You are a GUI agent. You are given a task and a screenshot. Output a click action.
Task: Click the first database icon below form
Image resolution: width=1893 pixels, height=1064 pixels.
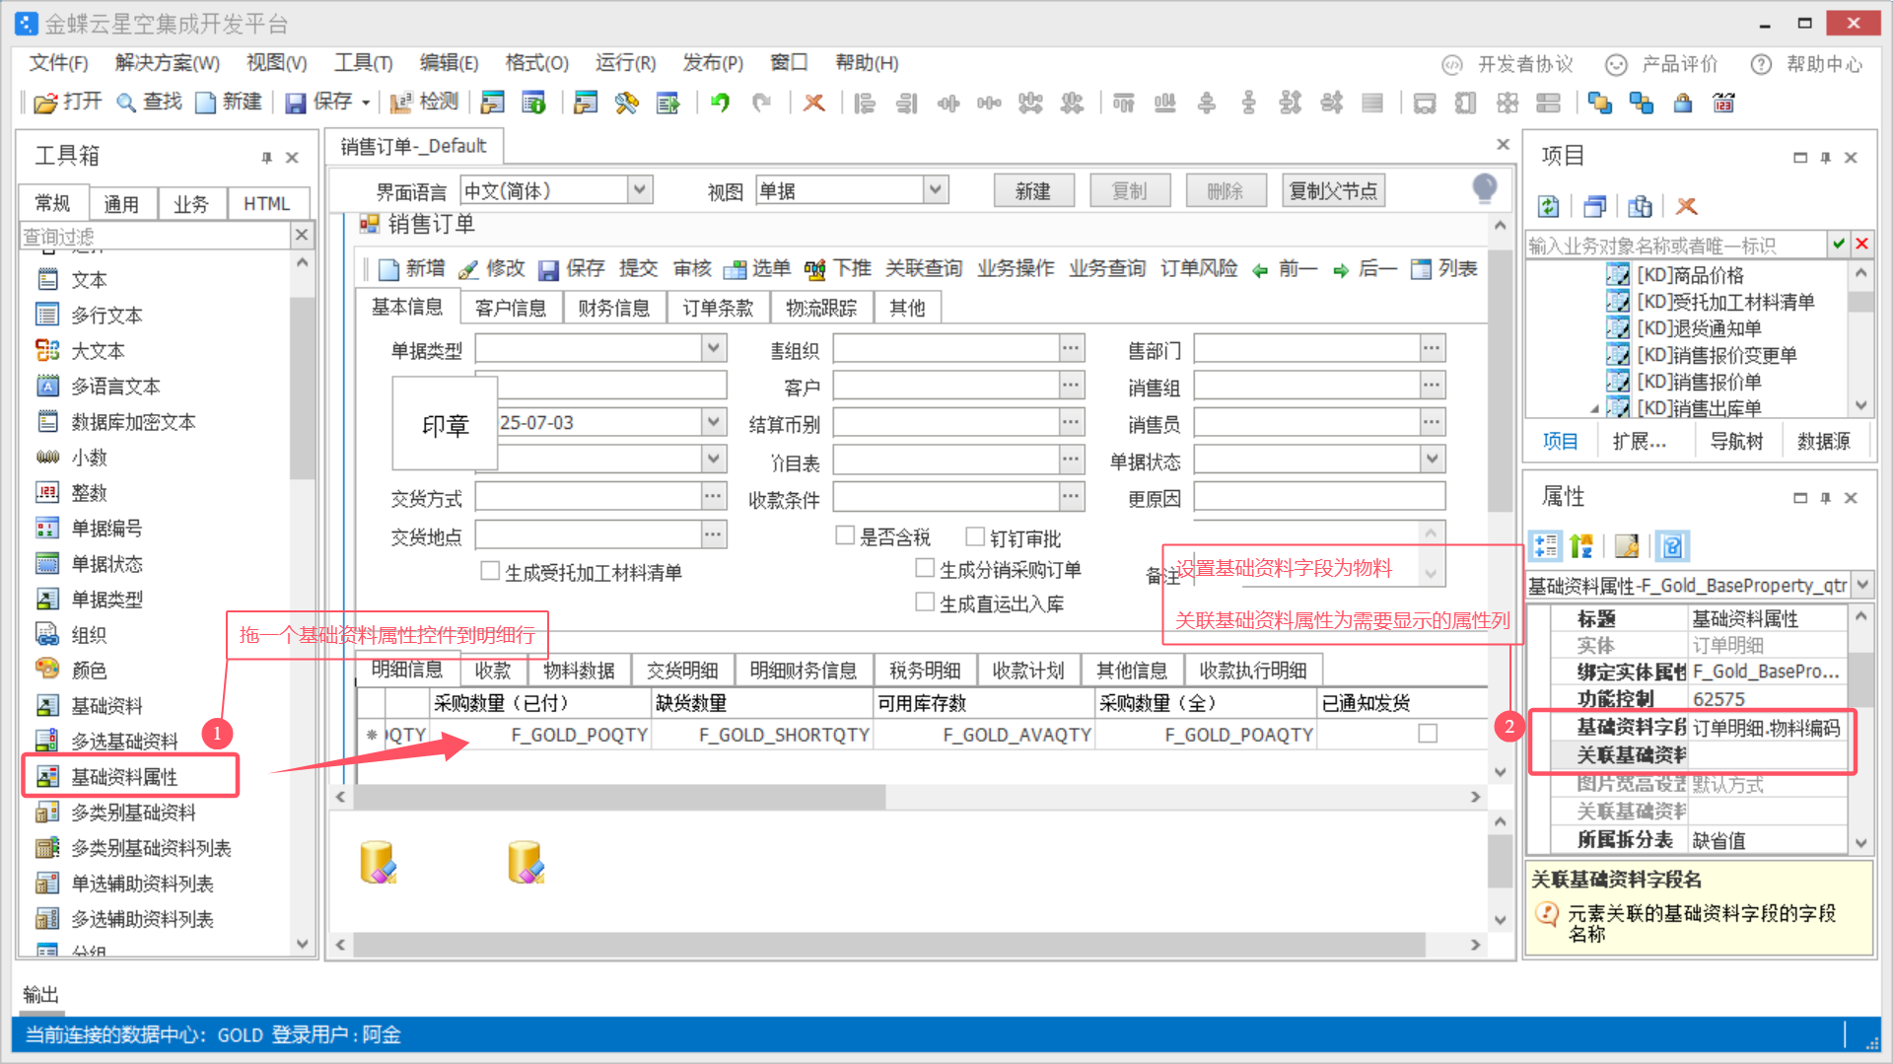coord(378,863)
